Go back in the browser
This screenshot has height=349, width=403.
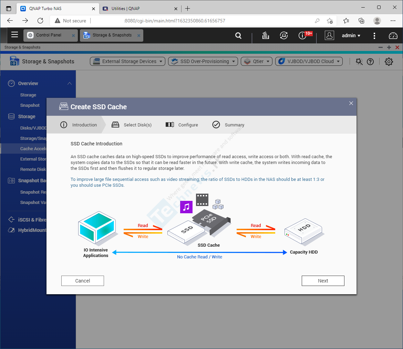click(x=10, y=21)
